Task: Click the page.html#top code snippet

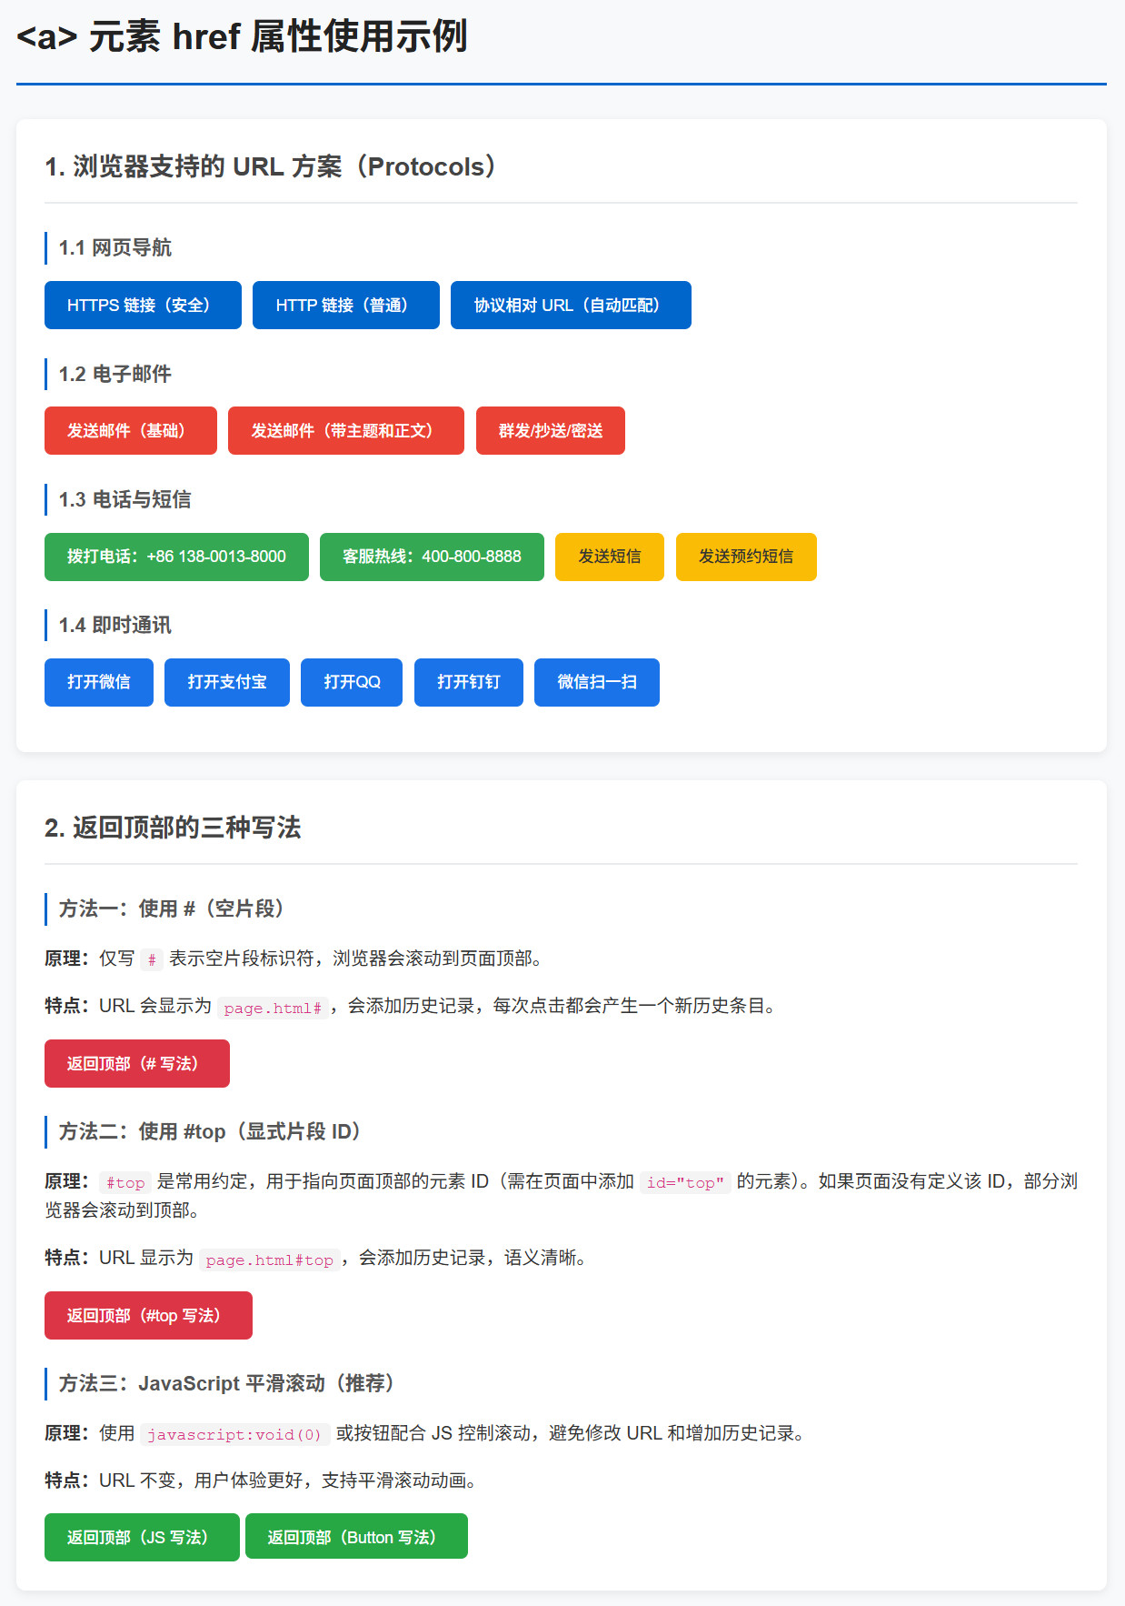Action: click(269, 1260)
